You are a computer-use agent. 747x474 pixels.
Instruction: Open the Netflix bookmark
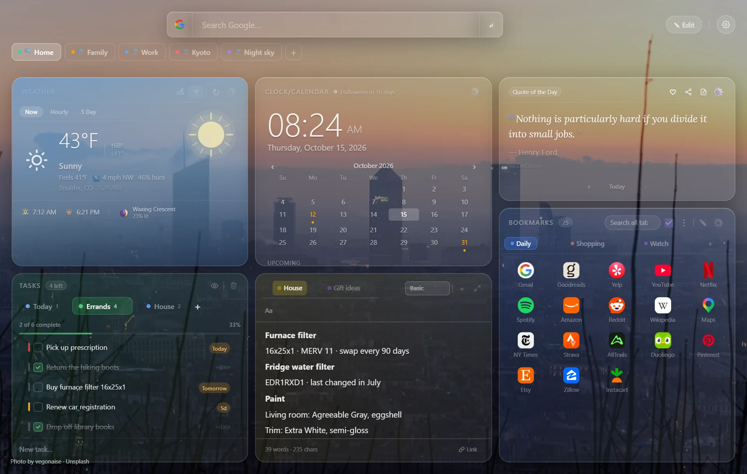tap(708, 275)
